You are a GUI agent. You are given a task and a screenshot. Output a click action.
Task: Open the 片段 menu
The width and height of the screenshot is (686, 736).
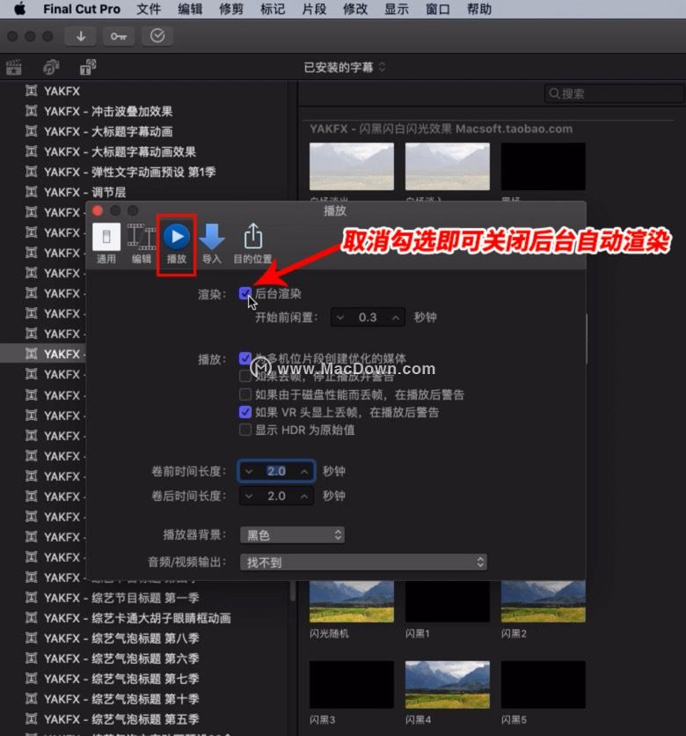point(314,9)
